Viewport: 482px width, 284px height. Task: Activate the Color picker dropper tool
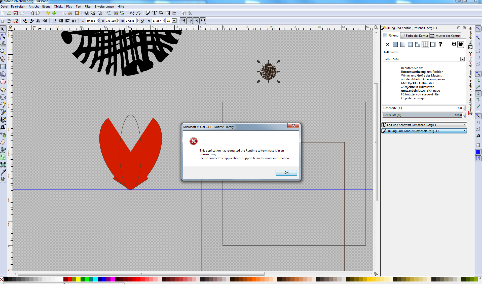pos(3,172)
